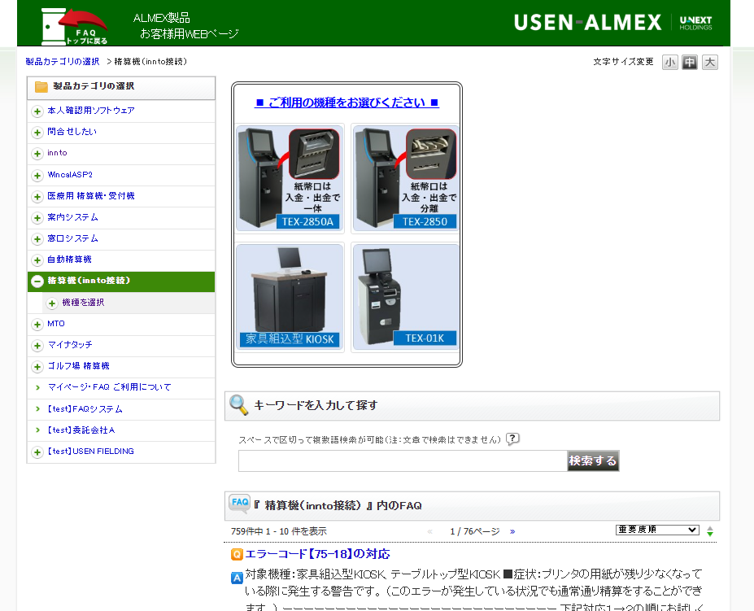The width and height of the screenshot is (754, 611).
Task: Select the TEX-2850A machine image
Action: (x=290, y=178)
